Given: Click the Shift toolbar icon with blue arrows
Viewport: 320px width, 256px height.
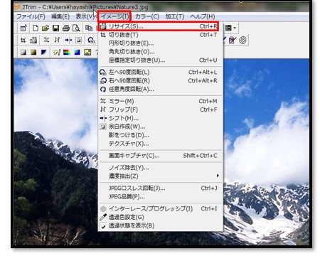Looking at the screenshot, I should tap(68, 40).
